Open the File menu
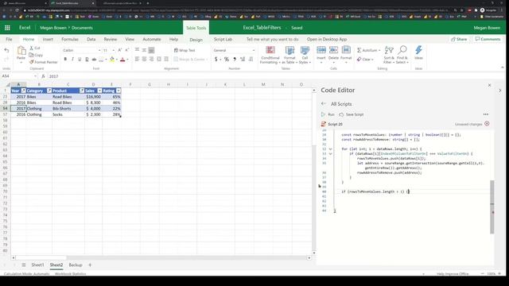Viewport: 509px width, 286px height. [9, 39]
